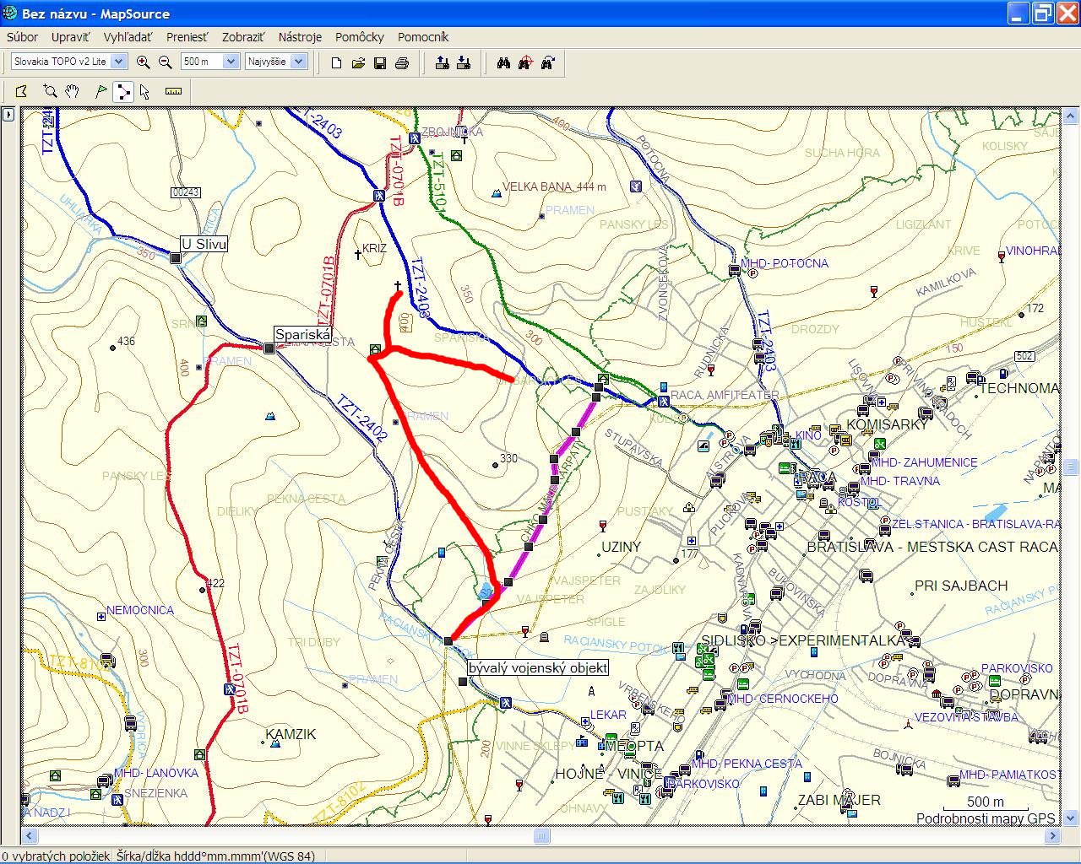Select the Hand pan tool
The image size is (1081, 864).
click(x=73, y=92)
